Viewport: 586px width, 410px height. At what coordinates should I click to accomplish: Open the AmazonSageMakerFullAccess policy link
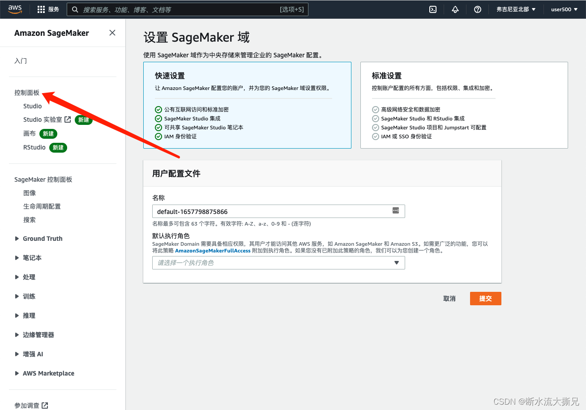coord(213,251)
